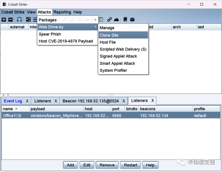Select Smart Applet Attack
This screenshot has width=222, height=172.
(123, 63)
